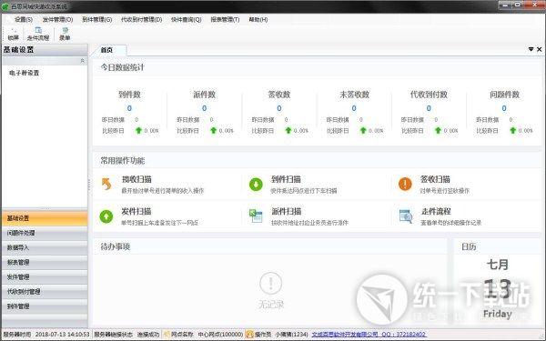Open the 代收到付管理(D) menu in menu bar
This screenshot has width=546, height=341.
pyautogui.click(x=141, y=19)
